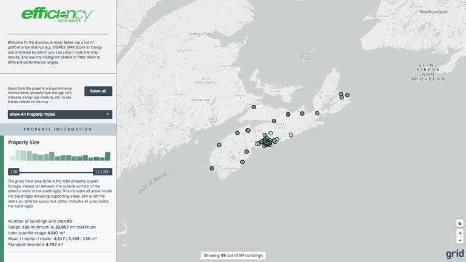466x262 pixels.
Task: Select the easternmost Cape Breton building marker
Action: (x=347, y=95)
